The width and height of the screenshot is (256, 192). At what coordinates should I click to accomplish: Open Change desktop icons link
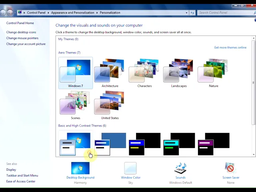[21, 32]
